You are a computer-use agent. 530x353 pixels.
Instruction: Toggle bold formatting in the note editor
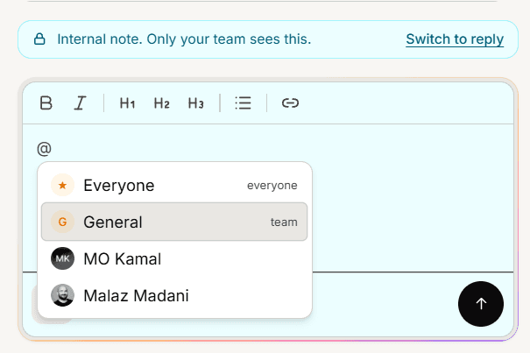(46, 102)
